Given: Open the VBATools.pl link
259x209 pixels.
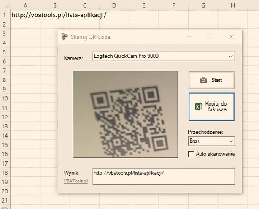Looking at the screenshot, I should tap(76, 181).
